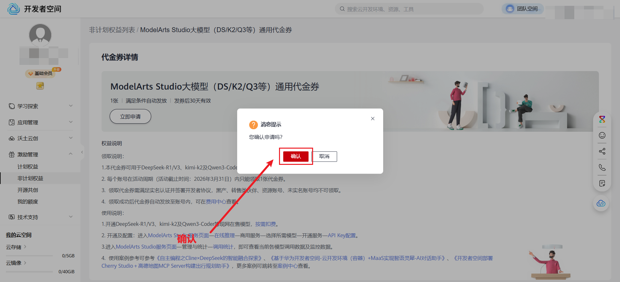Click the note edit icon in right toolbar

(x=602, y=183)
